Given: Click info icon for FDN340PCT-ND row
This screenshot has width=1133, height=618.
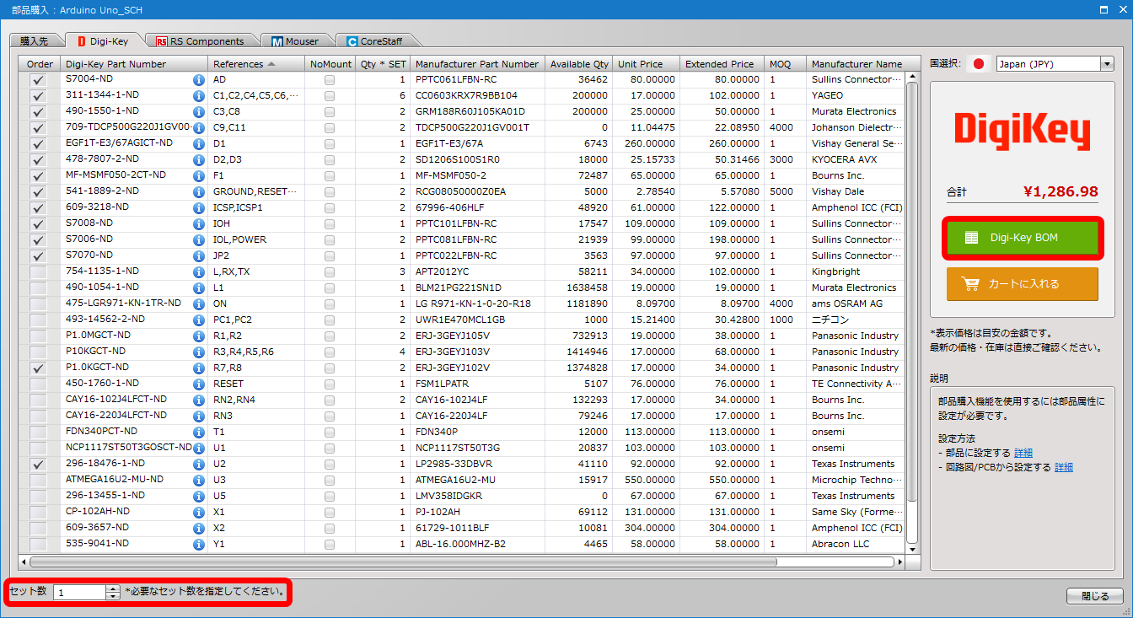Looking at the screenshot, I should point(199,432).
